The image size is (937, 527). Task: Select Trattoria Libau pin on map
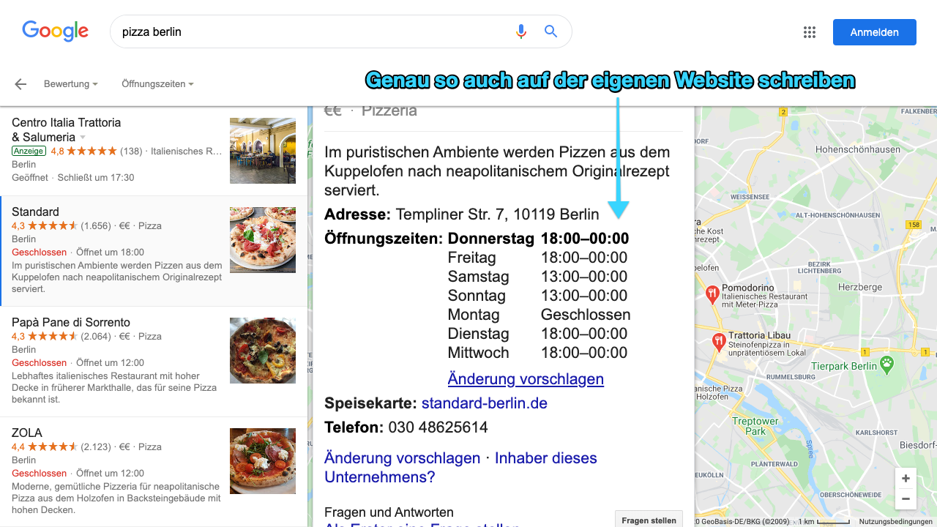pyautogui.click(x=720, y=341)
